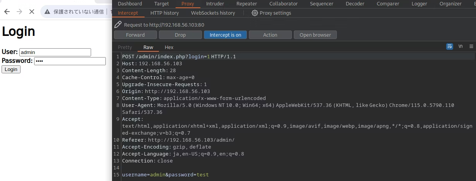Click the Host: 192.168.56.103 header line
This screenshot has height=181, width=476.
pos(152,64)
